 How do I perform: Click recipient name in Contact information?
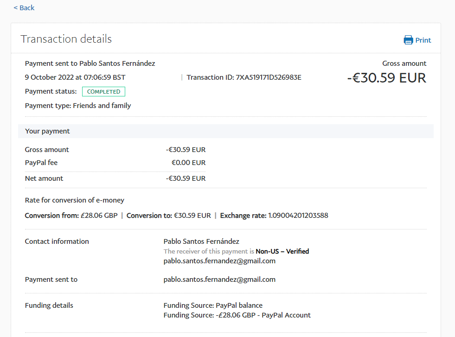201,242
